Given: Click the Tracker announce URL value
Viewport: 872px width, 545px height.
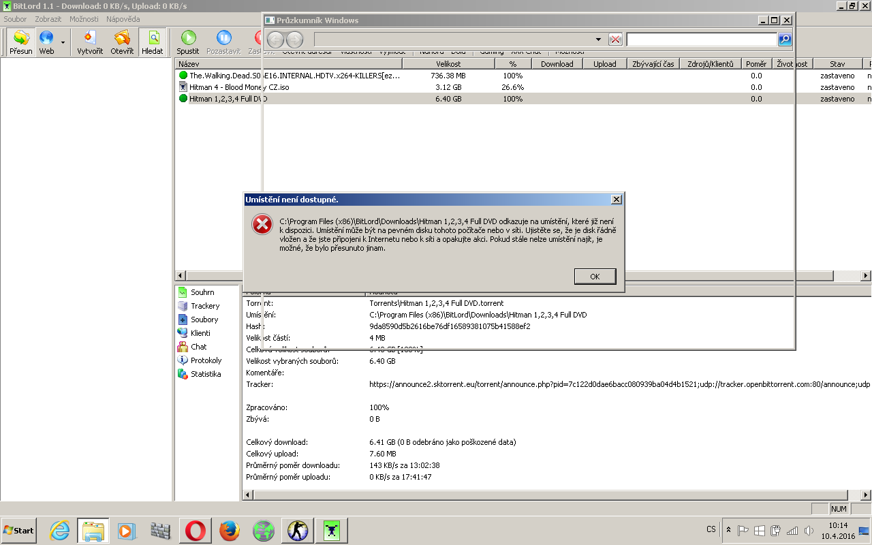Looking at the screenshot, I should [620, 384].
